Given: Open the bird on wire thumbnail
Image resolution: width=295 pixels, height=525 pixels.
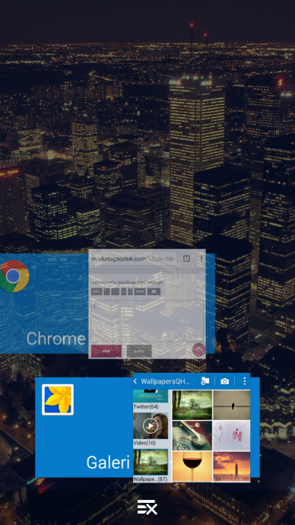Looking at the screenshot, I should (231, 405).
